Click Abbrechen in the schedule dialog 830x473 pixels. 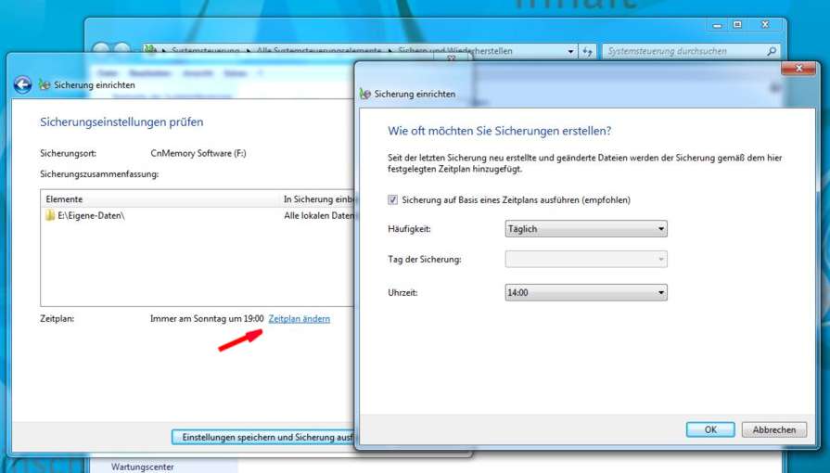tap(773, 429)
